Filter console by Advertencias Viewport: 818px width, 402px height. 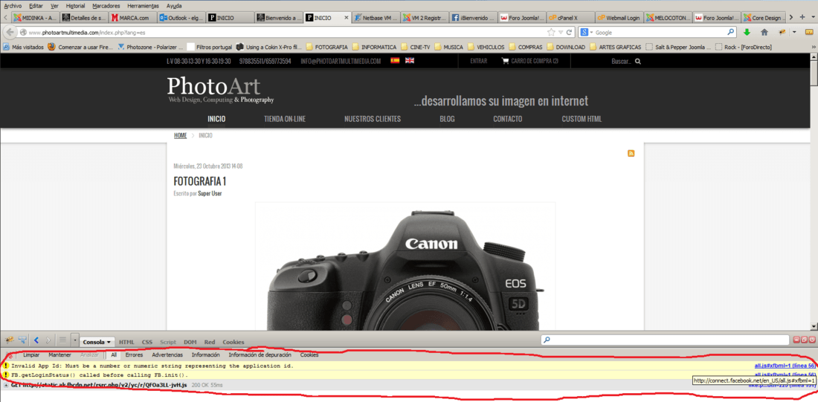coord(167,355)
